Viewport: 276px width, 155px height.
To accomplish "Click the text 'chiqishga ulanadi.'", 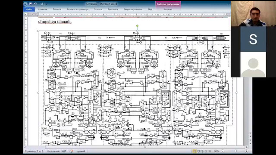I will (x=55, y=22).
